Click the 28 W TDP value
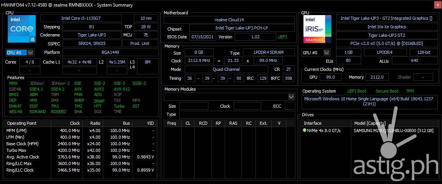Viewport: 442px width, 184px height. (146, 27)
